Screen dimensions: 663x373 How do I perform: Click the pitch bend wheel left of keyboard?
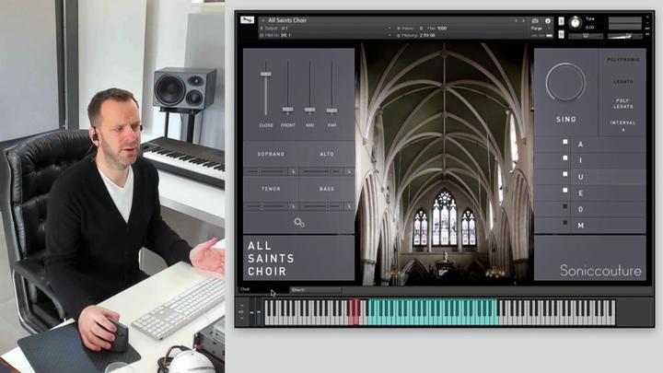tap(252, 312)
